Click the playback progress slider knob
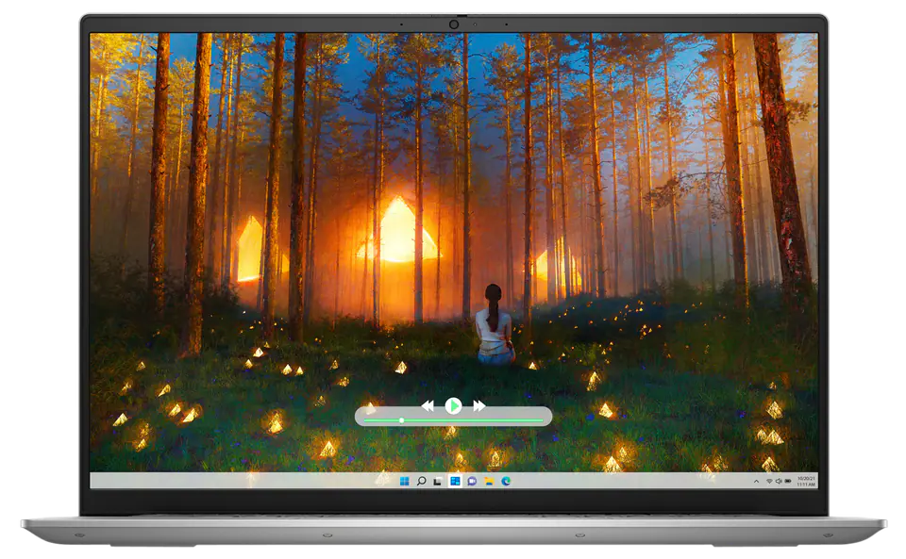 402,419
